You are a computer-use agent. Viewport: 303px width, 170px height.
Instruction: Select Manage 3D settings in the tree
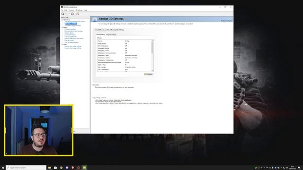click(x=71, y=24)
